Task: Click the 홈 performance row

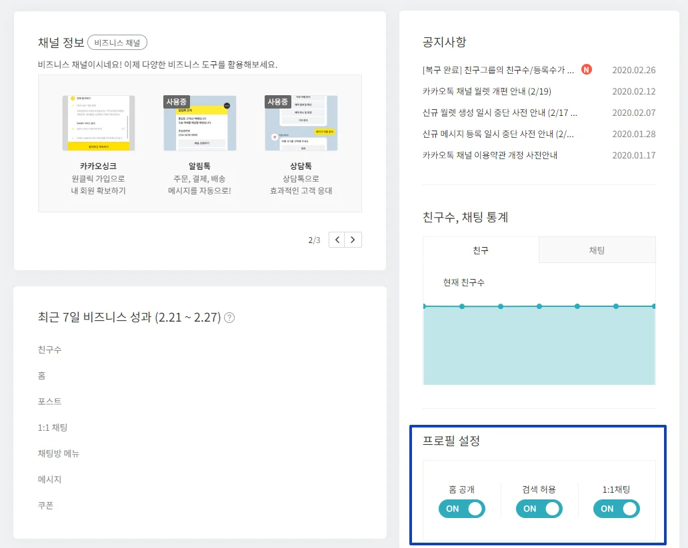Action: pyautogui.click(x=42, y=376)
